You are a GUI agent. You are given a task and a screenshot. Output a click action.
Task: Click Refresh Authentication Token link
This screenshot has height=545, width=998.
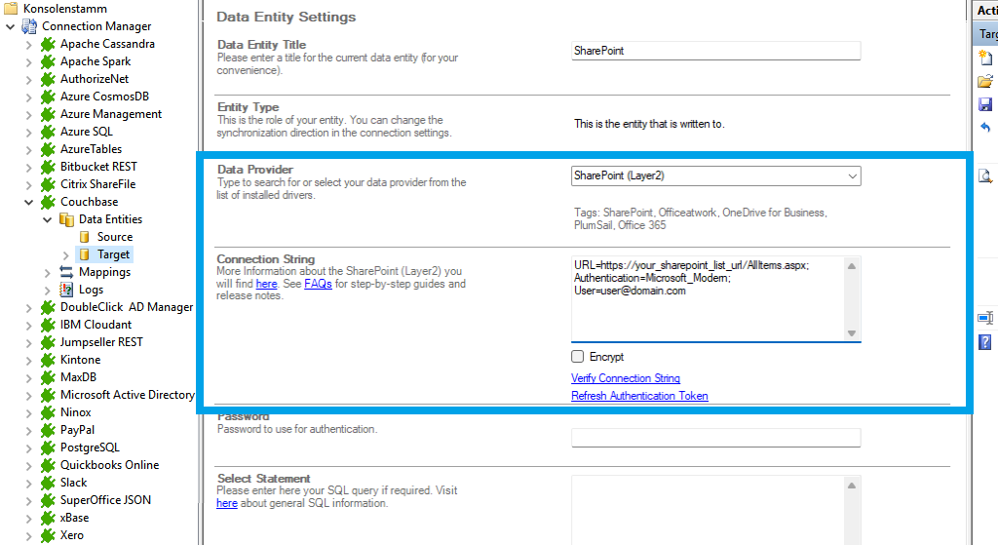tap(639, 396)
